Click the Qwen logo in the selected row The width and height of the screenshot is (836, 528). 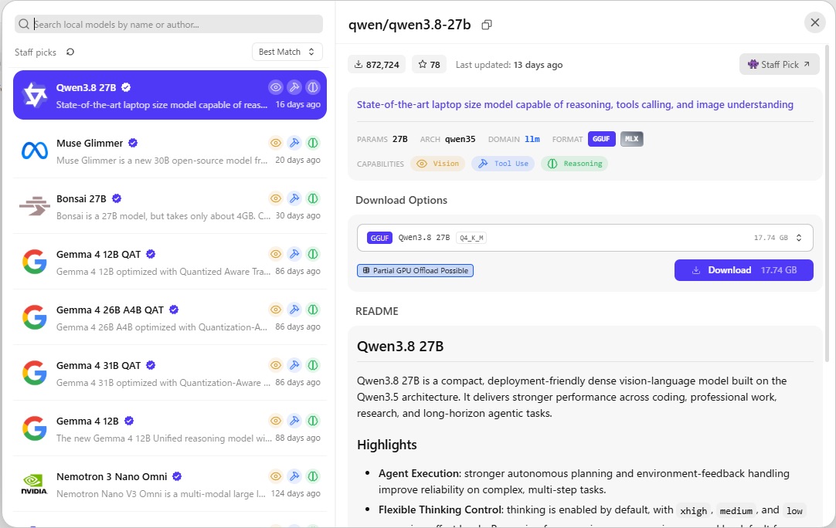(x=35, y=96)
